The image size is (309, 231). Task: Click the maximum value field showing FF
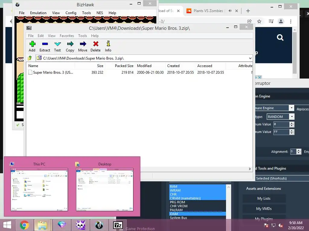click(x=282, y=132)
